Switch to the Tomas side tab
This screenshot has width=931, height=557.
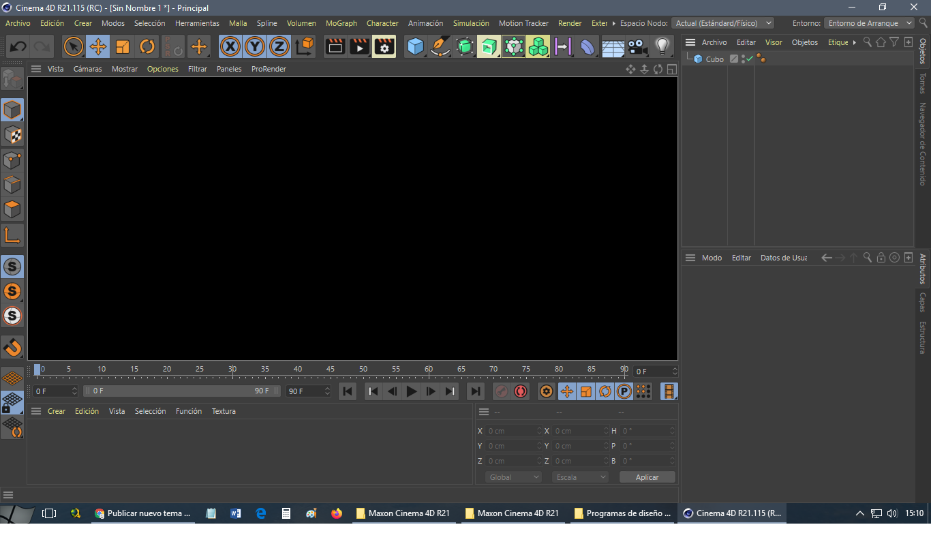[923, 84]
